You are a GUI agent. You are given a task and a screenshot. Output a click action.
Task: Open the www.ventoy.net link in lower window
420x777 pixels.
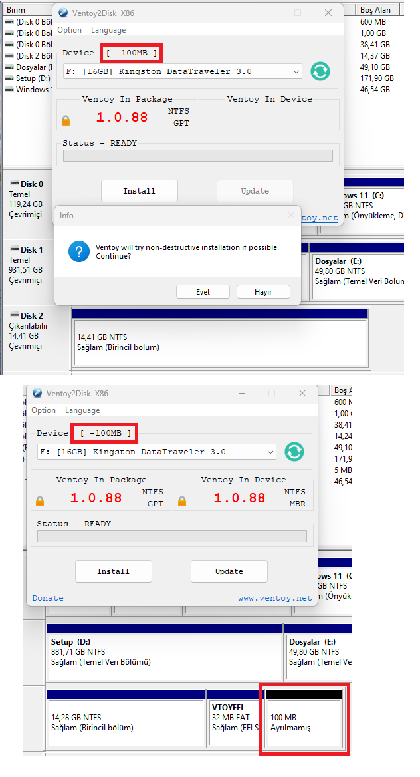coord(275,598)
